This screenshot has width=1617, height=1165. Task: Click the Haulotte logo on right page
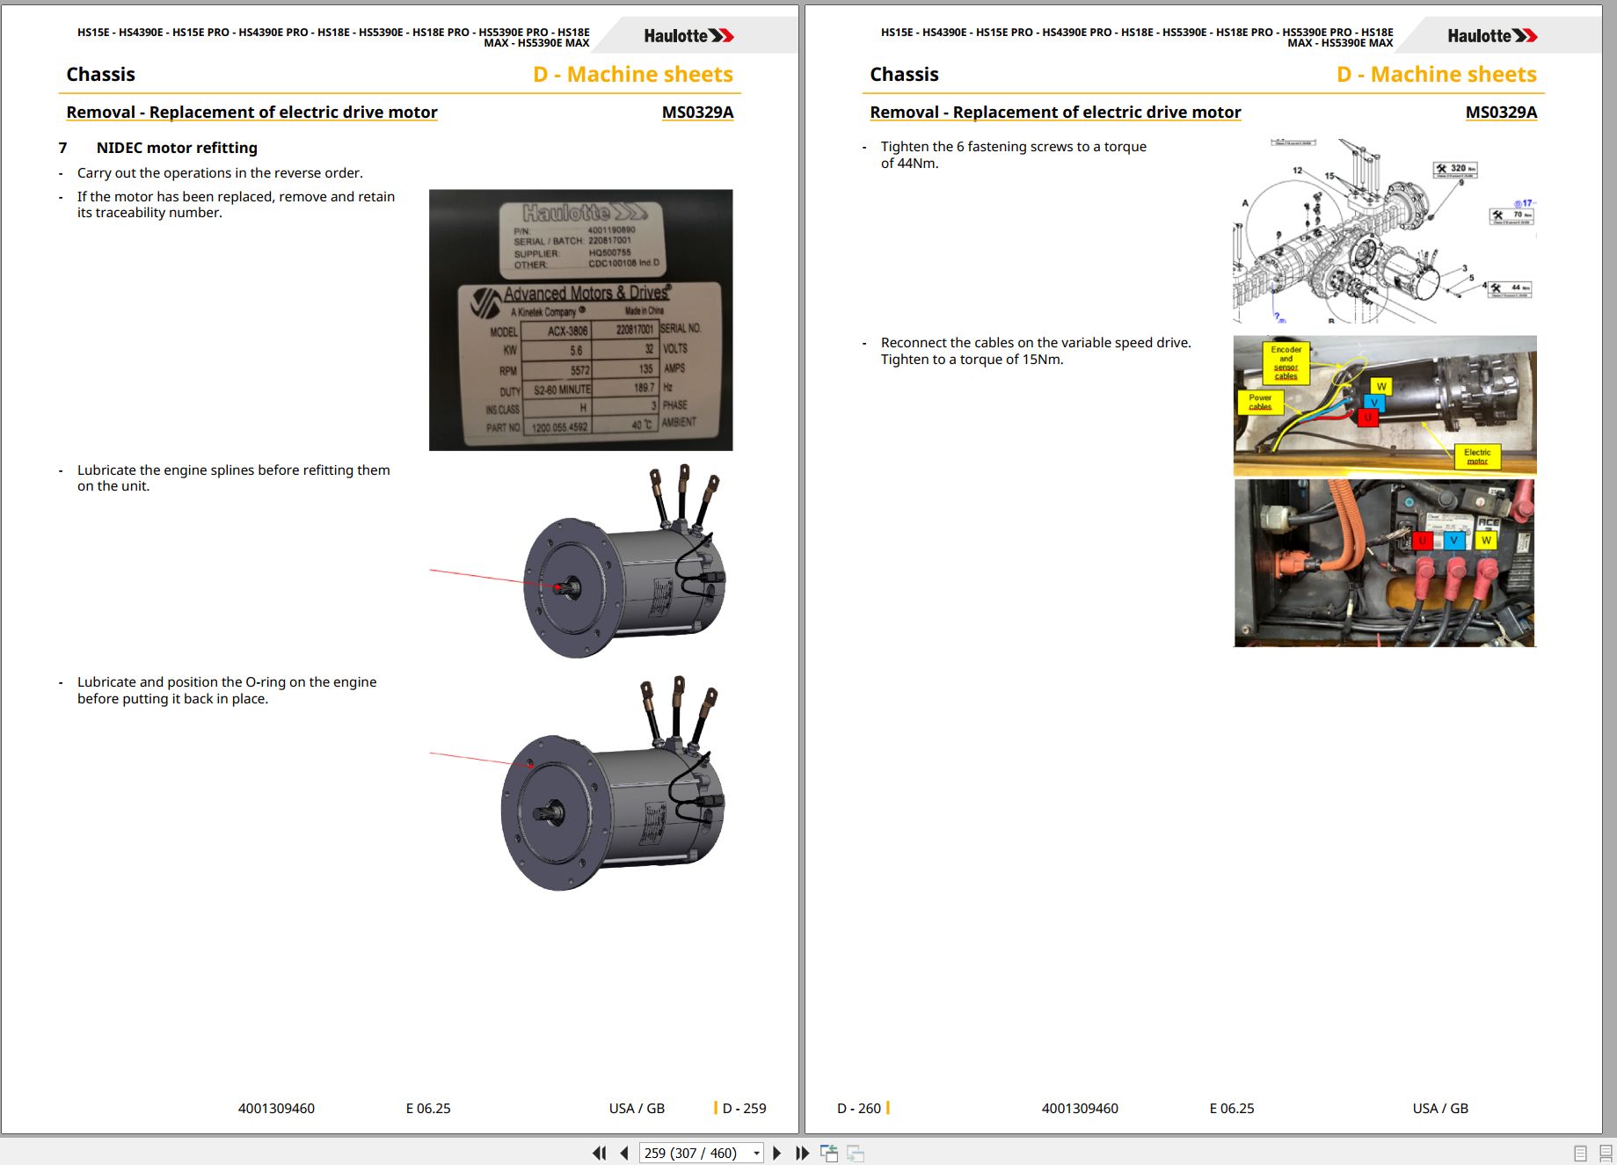coord(1492,36)
